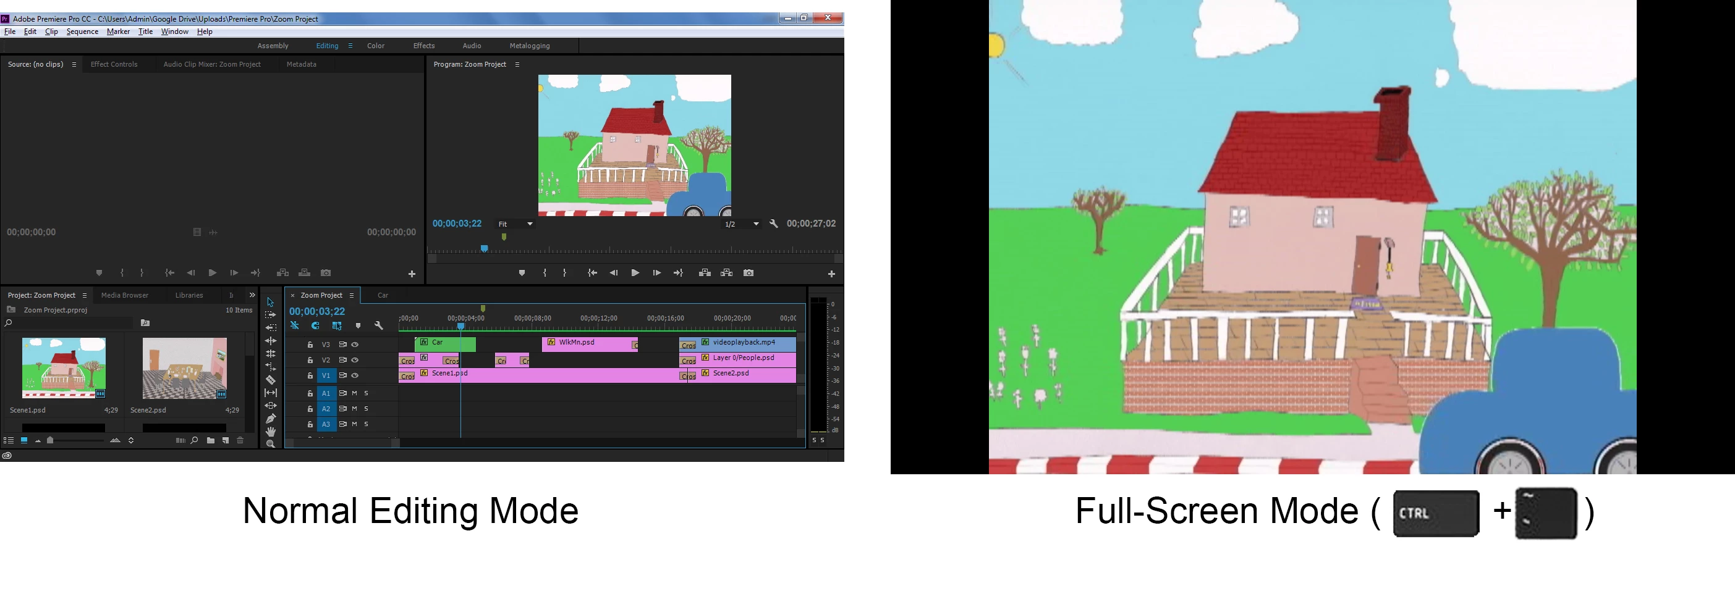
Task: Click Find magnifier at Project panel bottom
Action: click(x=195, y=440)
